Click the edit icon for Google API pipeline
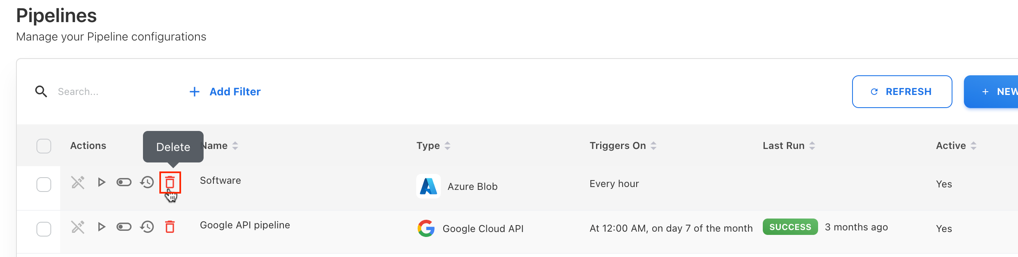 point(77,227)
